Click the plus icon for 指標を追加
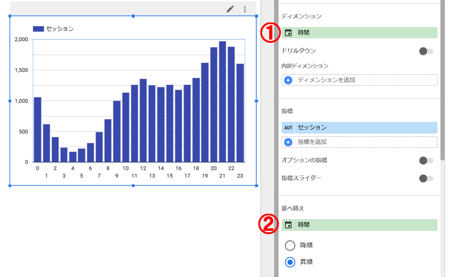 [288, 142]
